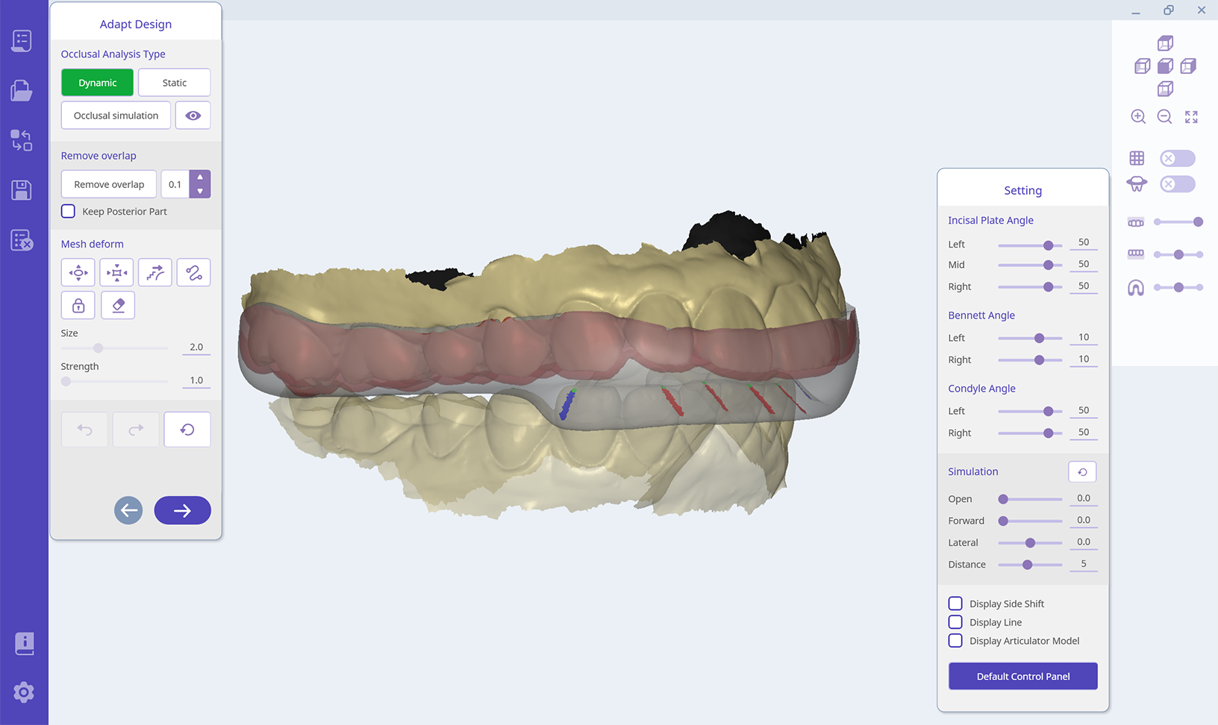Click the fit-to-screen expand icon
This screenshot has width=1218, height=725.
pyautogui.click(x=1191, y=117)
